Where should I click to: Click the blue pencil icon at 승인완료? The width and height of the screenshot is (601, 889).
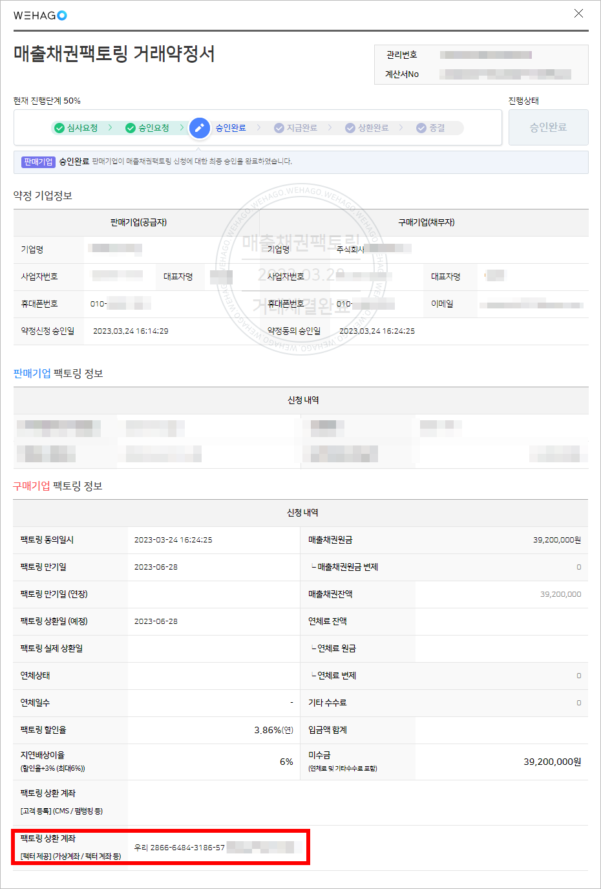(x=200, y=128)
